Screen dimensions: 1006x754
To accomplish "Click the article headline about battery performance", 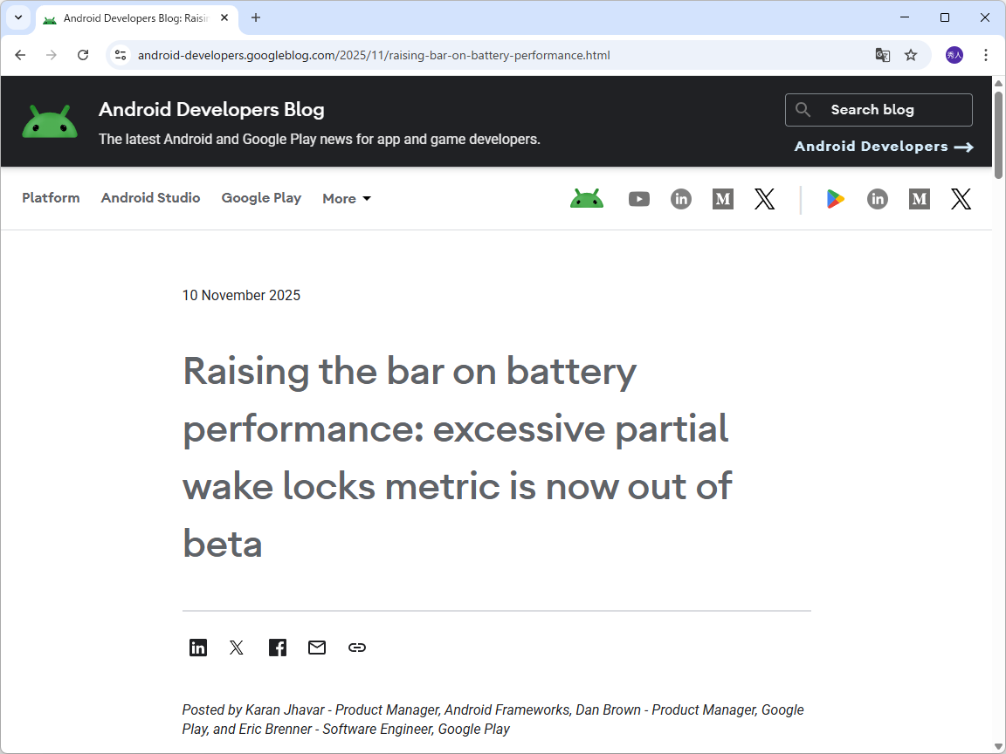I will tap(457, 458).
